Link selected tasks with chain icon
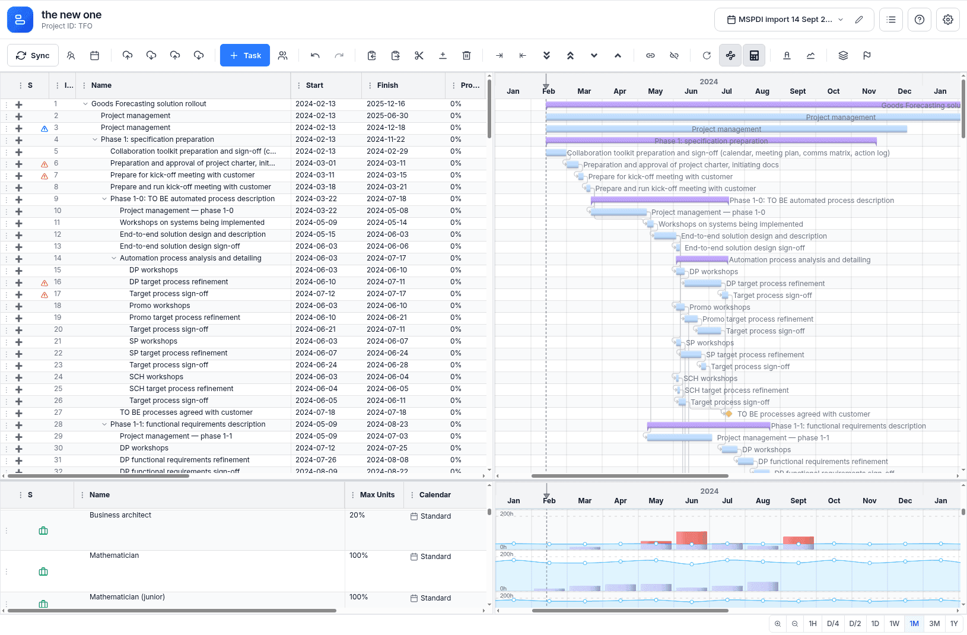The height and width of the screenshot is (635, 967). pos(651,55)
